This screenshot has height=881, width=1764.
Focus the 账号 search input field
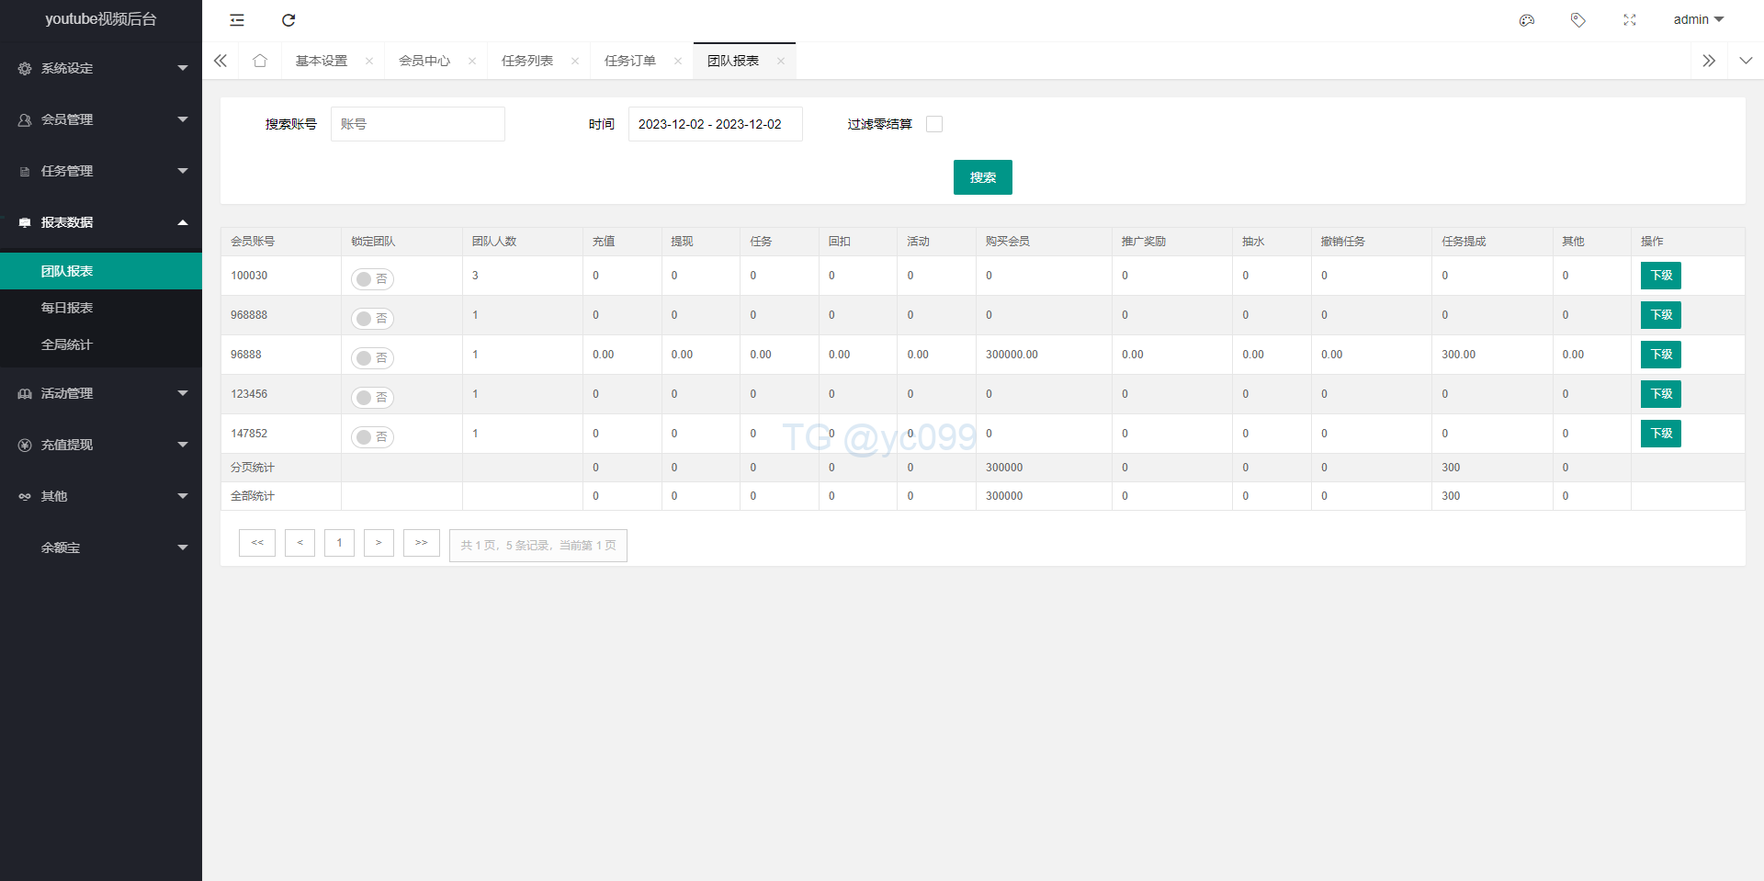click(x=418, y=124)
